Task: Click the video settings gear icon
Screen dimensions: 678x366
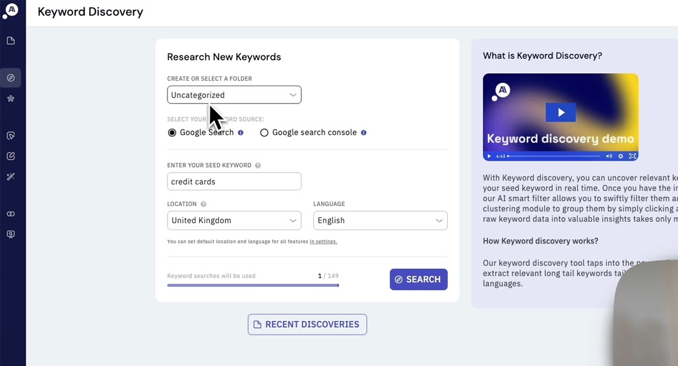Action: click(621, 156)
